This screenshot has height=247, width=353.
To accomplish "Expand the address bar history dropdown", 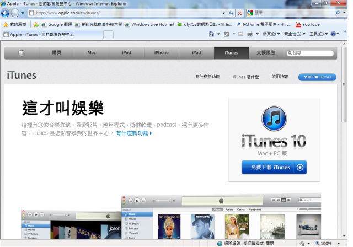I will point(223,13).
